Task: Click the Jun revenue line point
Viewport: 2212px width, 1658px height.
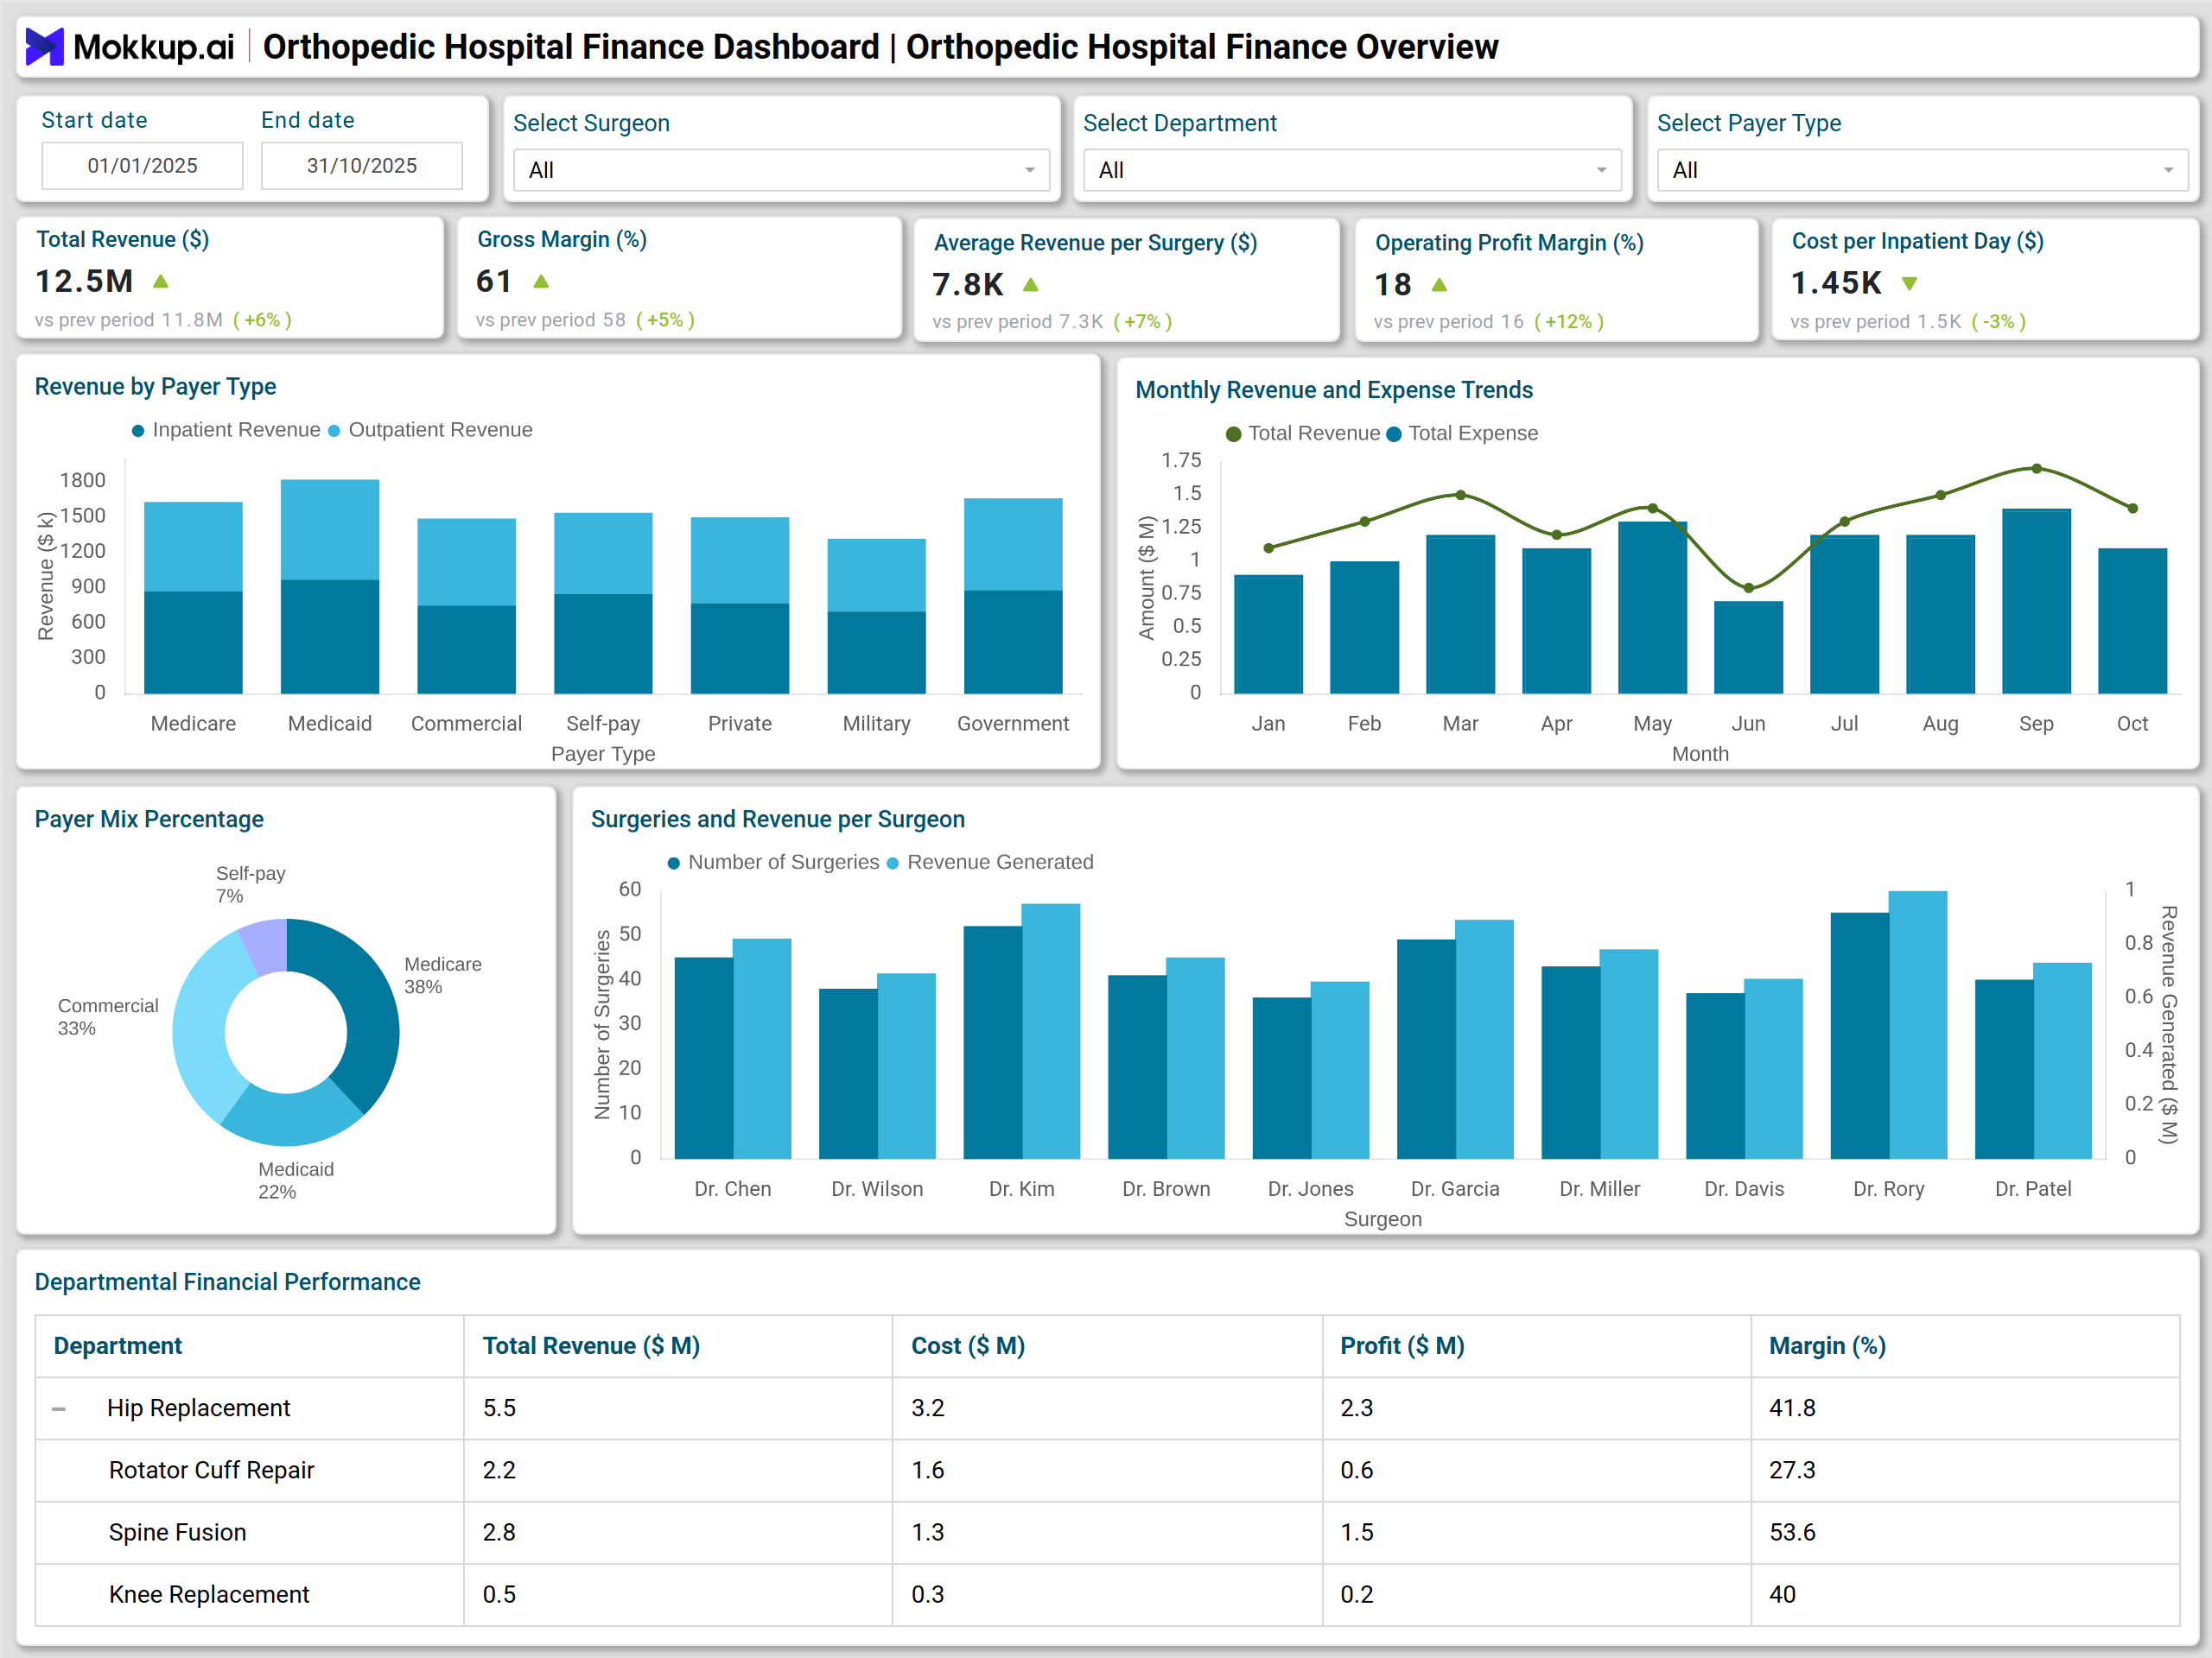Action: (x=1748, y=588)
